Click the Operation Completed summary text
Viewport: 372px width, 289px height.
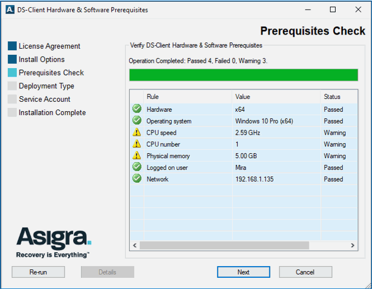[198, 61]
